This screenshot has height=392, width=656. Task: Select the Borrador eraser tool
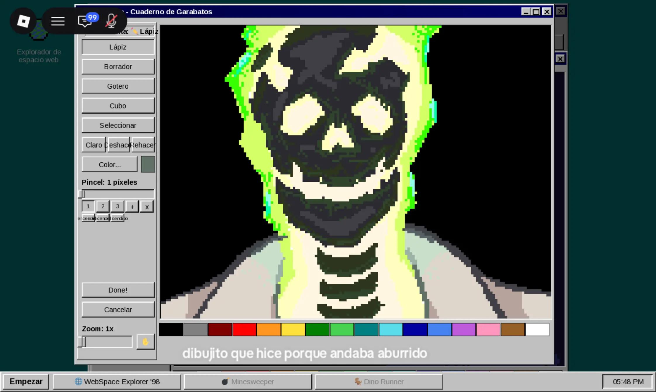[118, 67]
